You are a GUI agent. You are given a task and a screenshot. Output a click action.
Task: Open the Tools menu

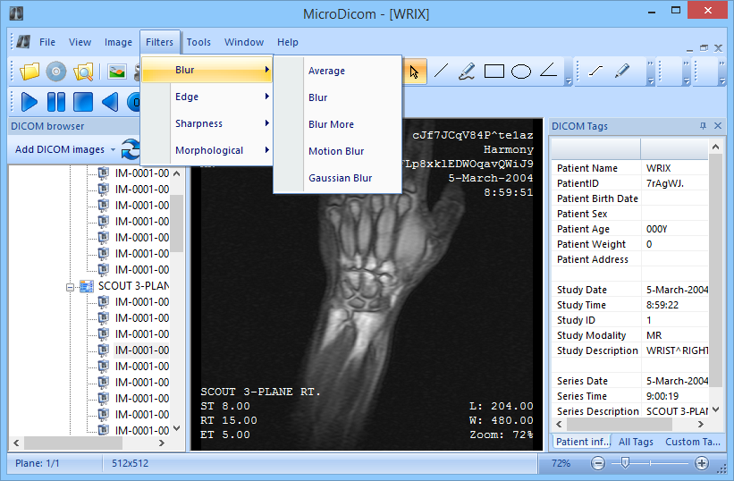[198, 42]
